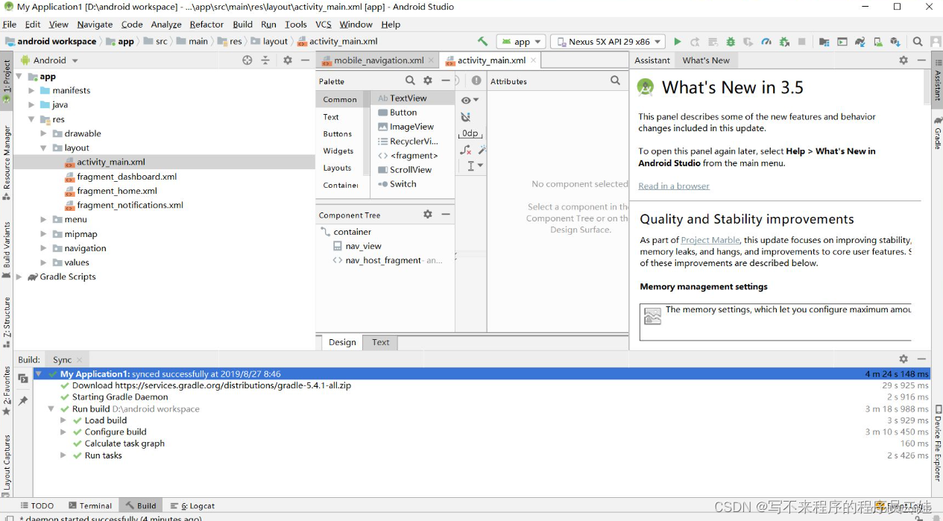Open the Project Marble link
943x521 pixels.
[x=710, y=240]
